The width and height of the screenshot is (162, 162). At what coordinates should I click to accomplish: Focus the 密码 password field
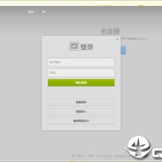[81, 73]
